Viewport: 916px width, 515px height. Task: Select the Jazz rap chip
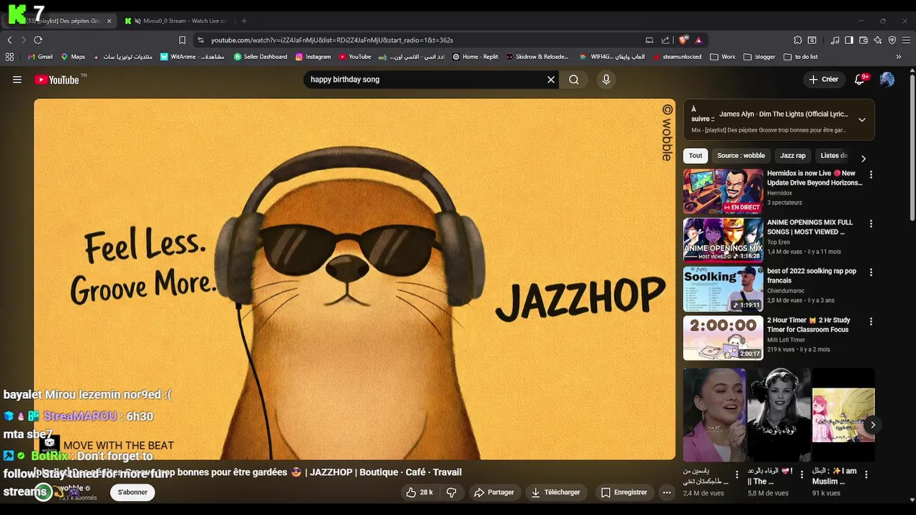(x=793, y=155)
